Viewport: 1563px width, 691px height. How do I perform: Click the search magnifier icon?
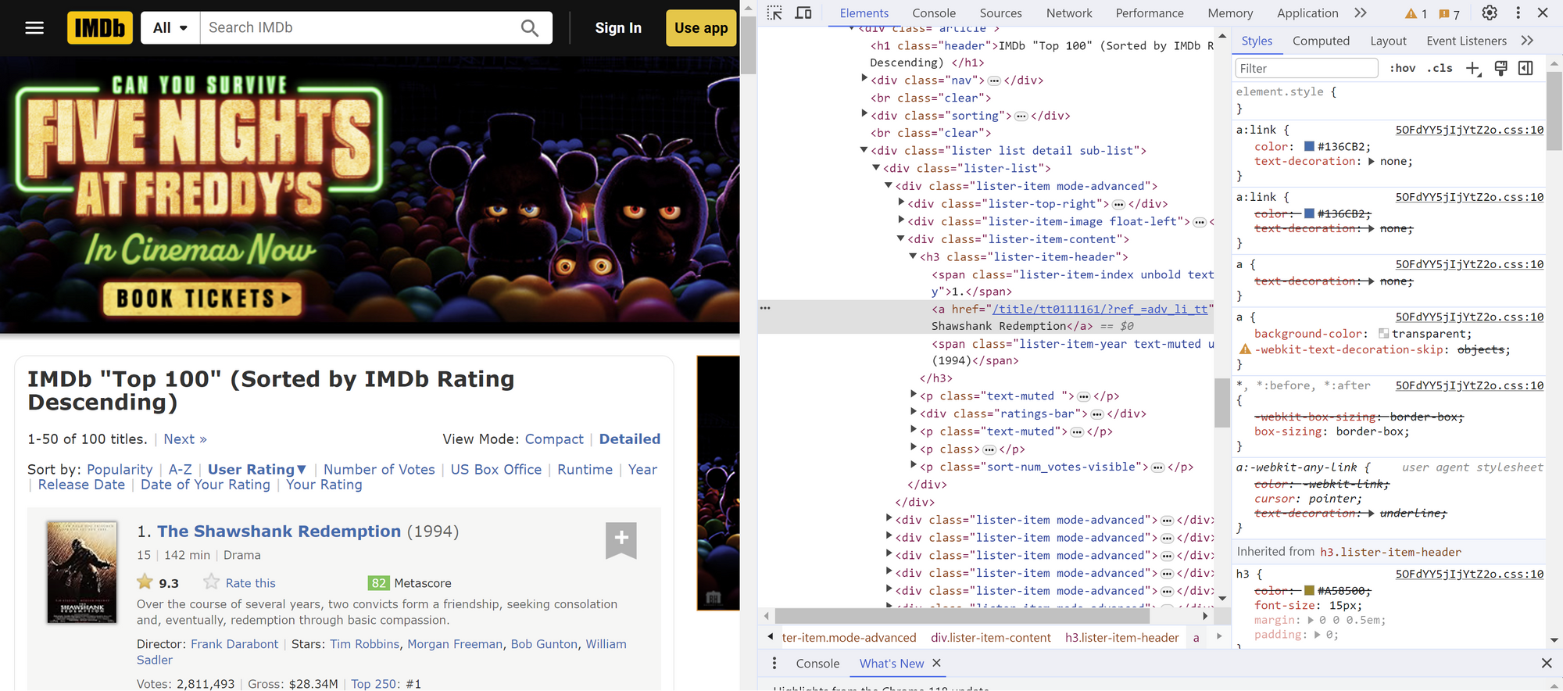[529, 28]
